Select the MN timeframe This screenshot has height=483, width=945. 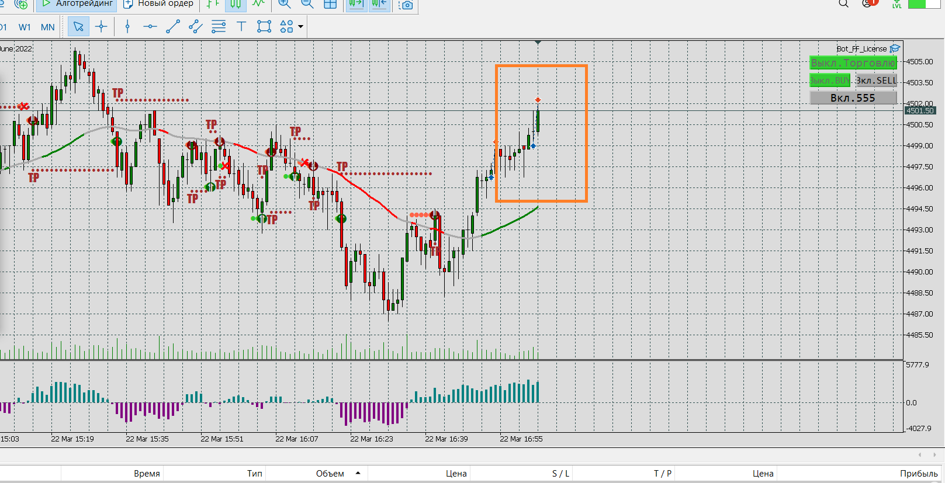[x=48, y=27]
